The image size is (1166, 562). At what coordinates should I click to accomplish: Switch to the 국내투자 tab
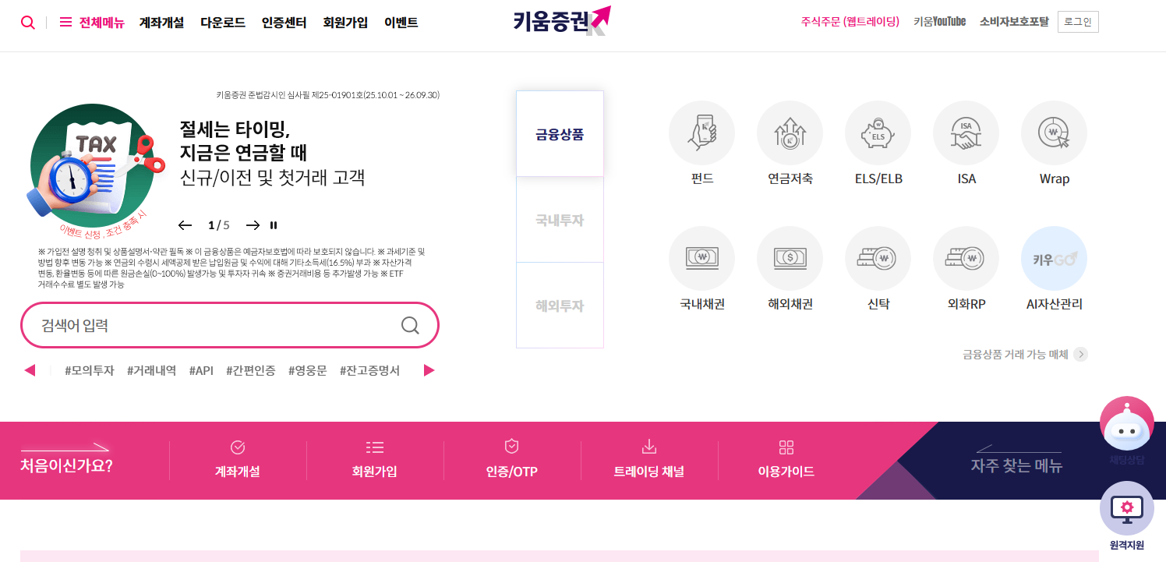559,219
